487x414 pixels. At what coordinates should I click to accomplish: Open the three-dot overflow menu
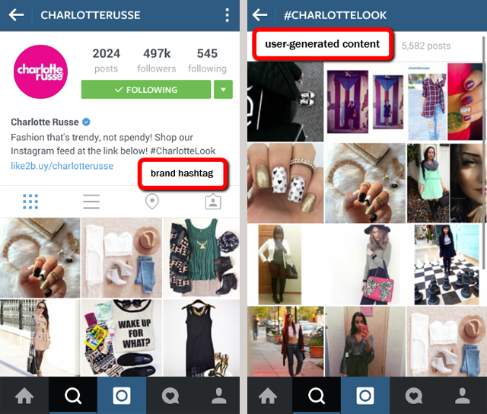228,15
